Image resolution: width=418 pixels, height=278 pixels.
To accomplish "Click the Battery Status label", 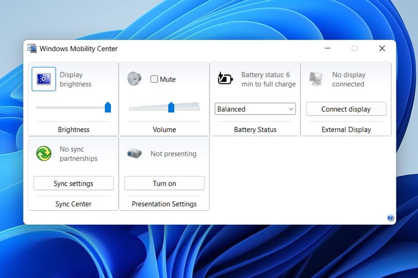I will pos(255,130).
